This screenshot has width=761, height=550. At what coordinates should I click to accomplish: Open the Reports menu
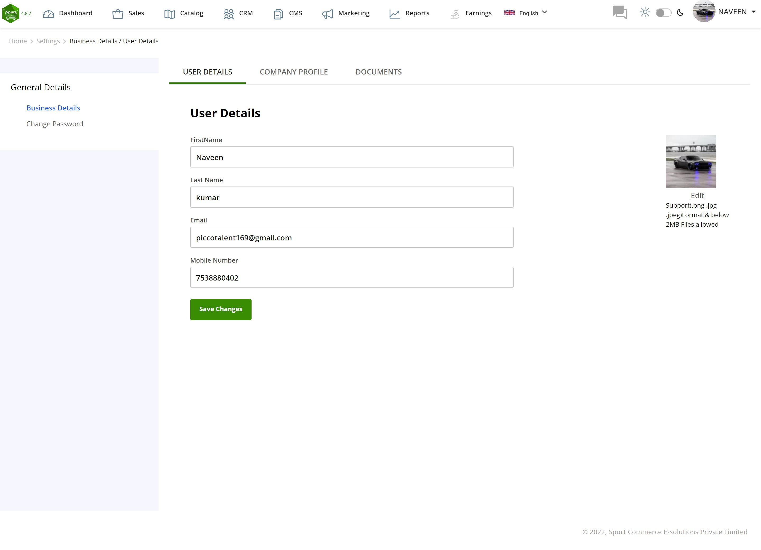[417, 13]
